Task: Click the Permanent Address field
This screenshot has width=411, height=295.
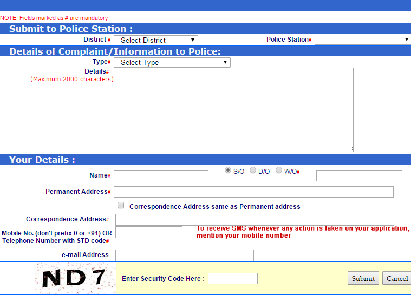Action: point(253,192)
